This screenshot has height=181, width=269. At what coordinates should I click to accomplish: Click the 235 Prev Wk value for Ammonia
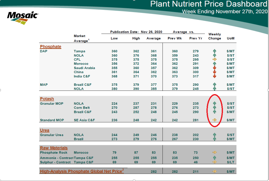click(x=175, y=158)
